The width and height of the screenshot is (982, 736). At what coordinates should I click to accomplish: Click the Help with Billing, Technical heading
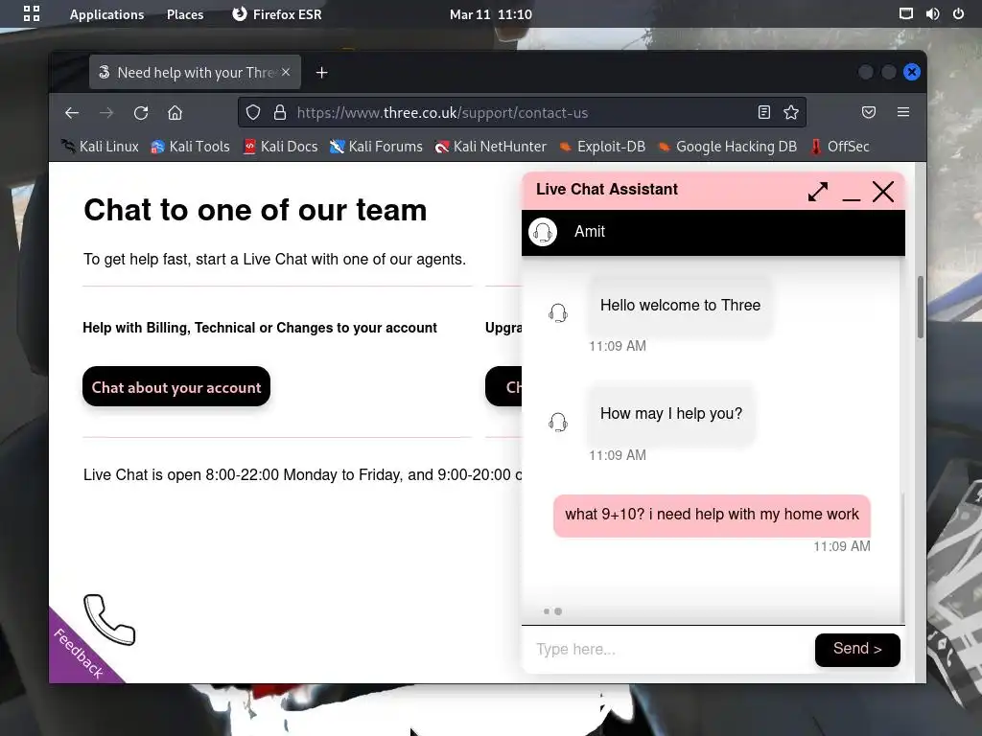click(x=260, y=328)
